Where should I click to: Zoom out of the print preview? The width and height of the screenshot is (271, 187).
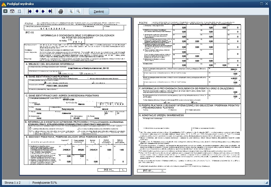[78, 12]
